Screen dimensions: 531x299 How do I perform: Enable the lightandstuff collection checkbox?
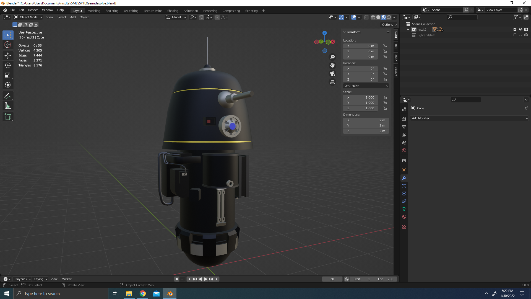coord(515,35)
